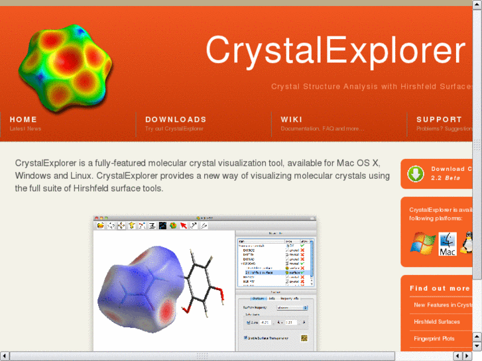Open the WIKI navigation item
This screenshot has width=482, height=361.
(x=322, y=123)
